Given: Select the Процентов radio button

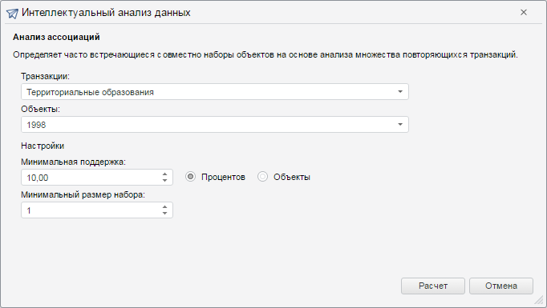Looking at the screenshot, I should coord(190,177).
